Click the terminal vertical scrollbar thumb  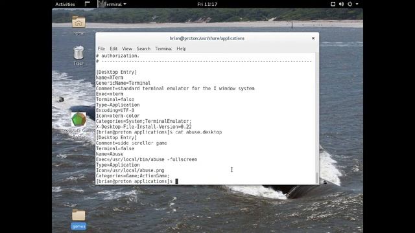pyautogui.click(x=317, y=178)
